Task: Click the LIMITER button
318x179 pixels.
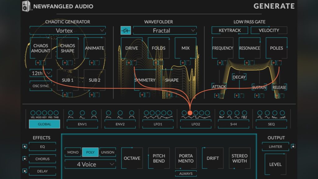Action: tap(275, 147)
